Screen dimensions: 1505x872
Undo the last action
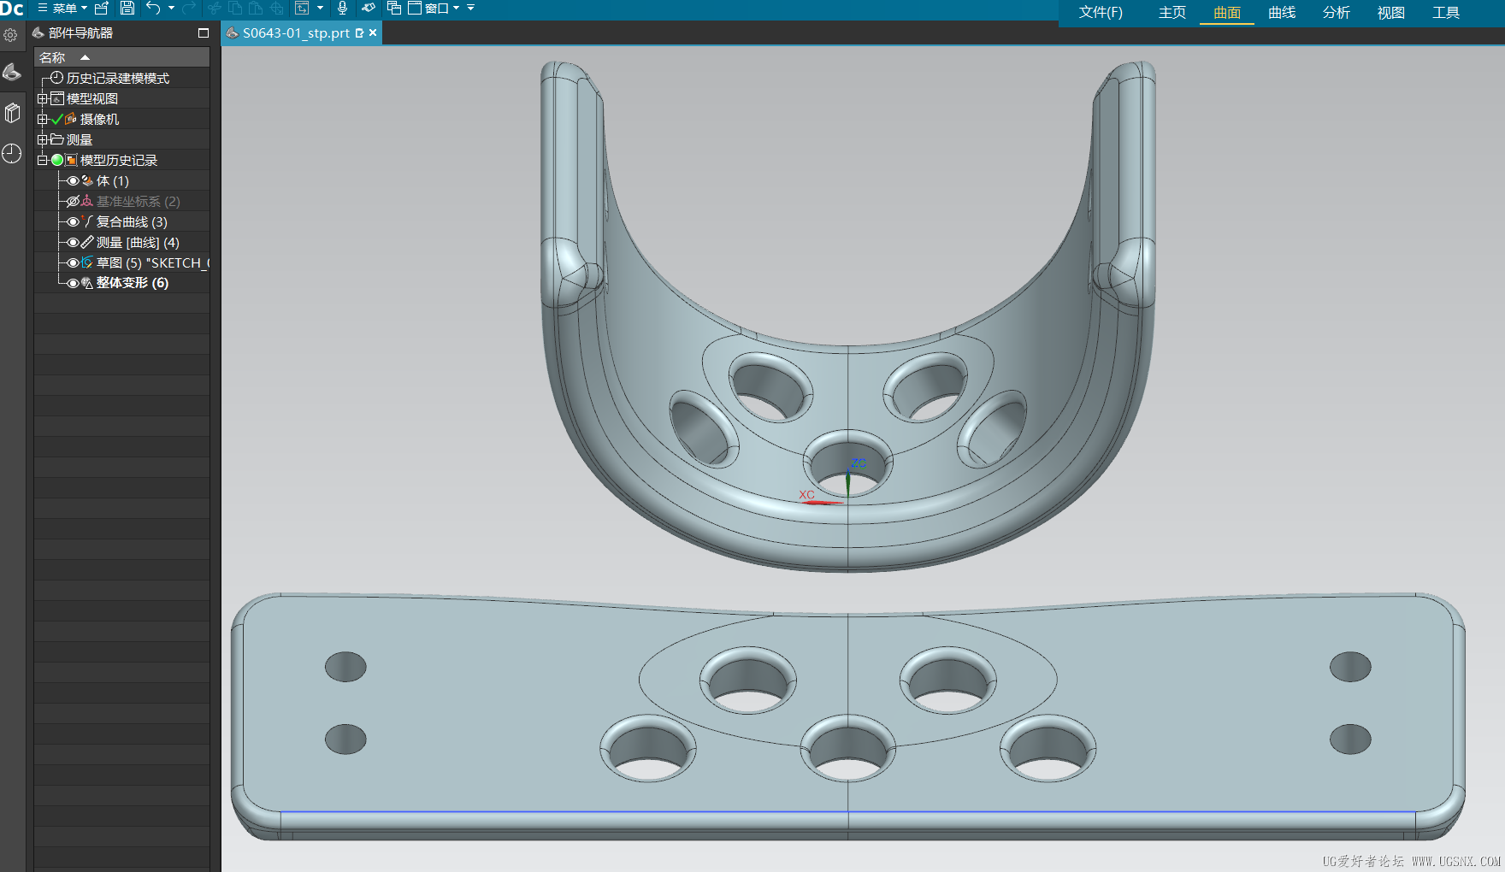[x=153, y=9]
